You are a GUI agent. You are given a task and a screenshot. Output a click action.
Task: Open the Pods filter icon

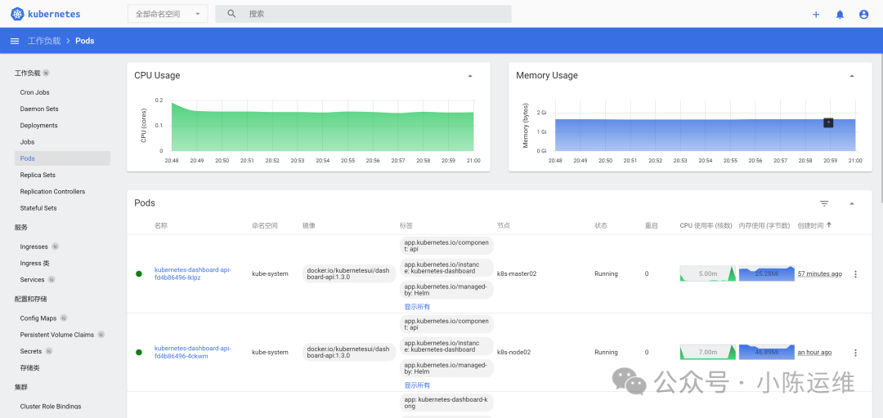(824, 203)
